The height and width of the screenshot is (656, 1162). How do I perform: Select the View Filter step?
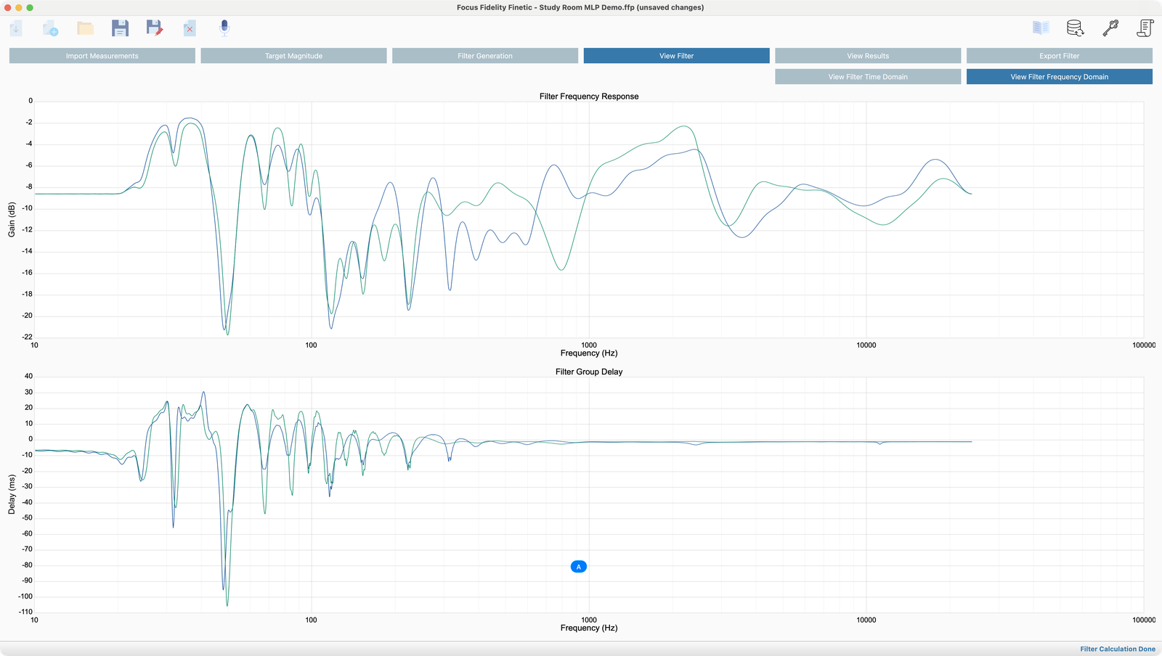[x=676, y=56]
